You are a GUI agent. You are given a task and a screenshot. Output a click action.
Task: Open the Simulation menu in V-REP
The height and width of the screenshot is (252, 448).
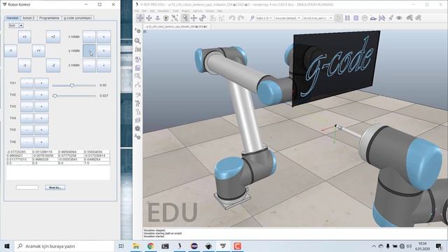pyautogui.click(x=163, y=11)
